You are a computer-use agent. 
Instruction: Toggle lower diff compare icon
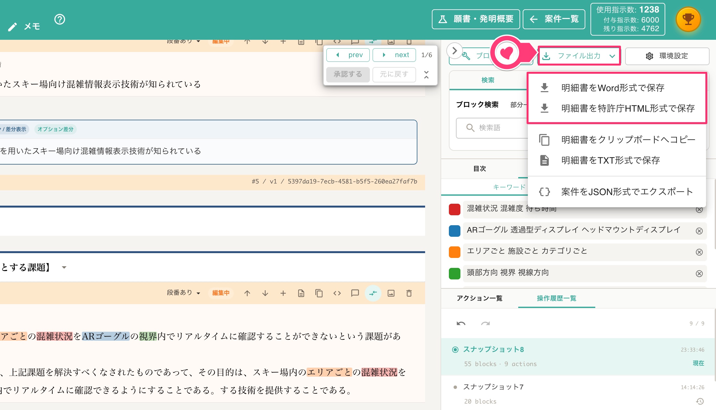pyautogui.click(x=373, y=293)
